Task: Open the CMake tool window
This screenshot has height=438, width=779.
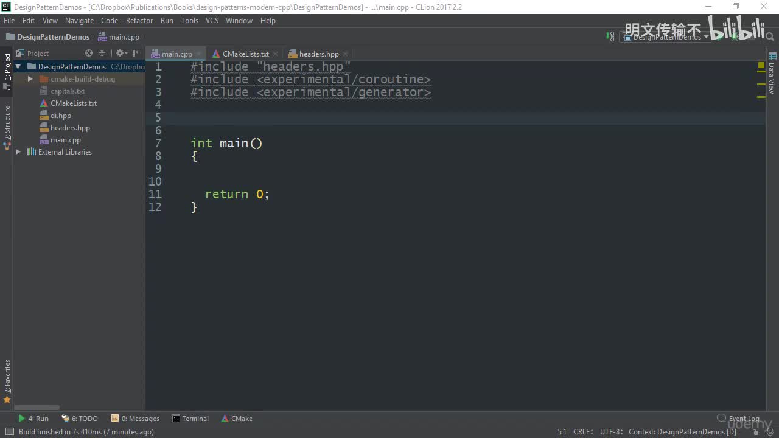Action: [x=237, y=419]
